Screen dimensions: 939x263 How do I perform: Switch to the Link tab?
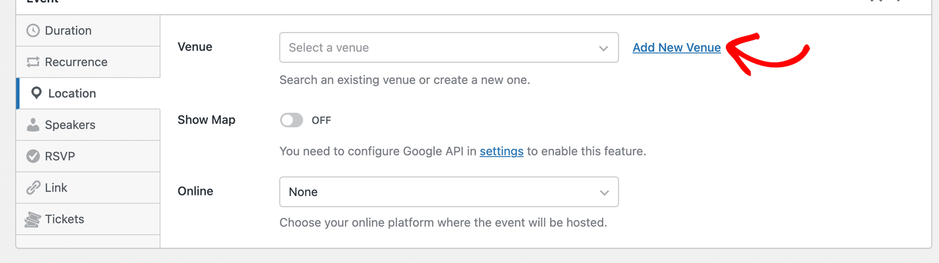point(88,188)
